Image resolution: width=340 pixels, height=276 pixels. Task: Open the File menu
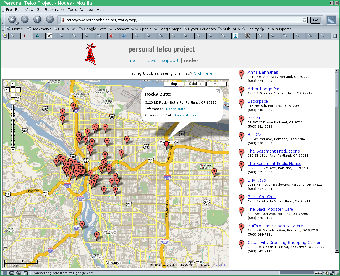[9, 9]
